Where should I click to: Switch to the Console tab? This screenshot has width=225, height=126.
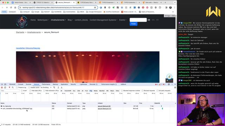coord(20,84)
